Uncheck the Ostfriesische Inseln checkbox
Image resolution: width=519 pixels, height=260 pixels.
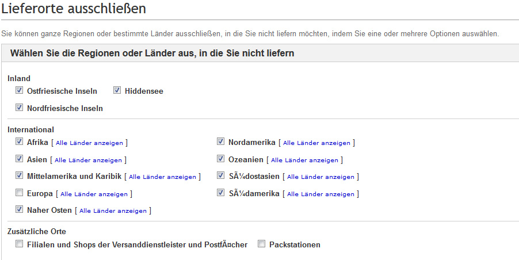coord(20,91)
